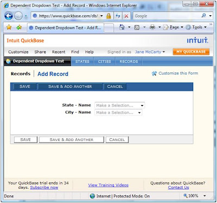
Task: Click the top Cancel button
Action: pyautogui.click(x=115, y=87)
